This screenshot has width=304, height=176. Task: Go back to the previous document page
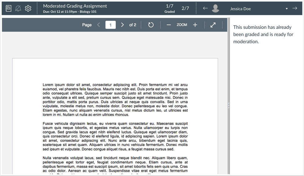(98, 25)
